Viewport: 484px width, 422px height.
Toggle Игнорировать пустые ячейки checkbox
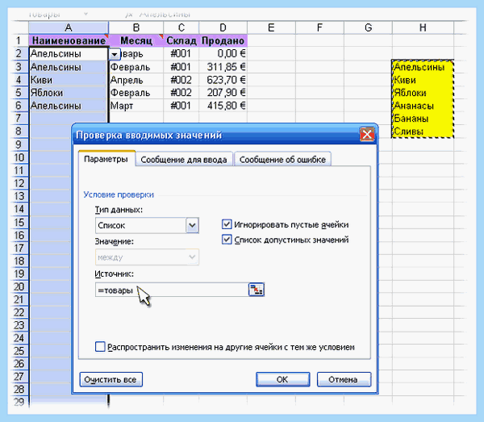click(227, 224)
